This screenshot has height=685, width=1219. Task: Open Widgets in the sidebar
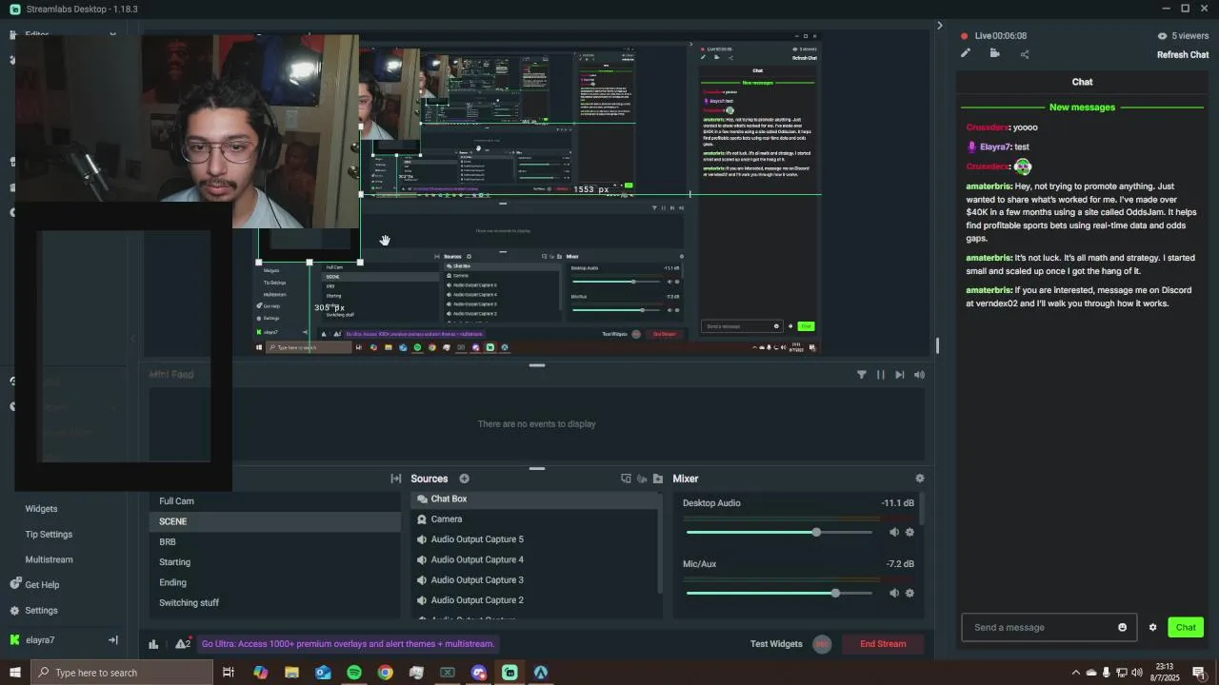(41, 509)
